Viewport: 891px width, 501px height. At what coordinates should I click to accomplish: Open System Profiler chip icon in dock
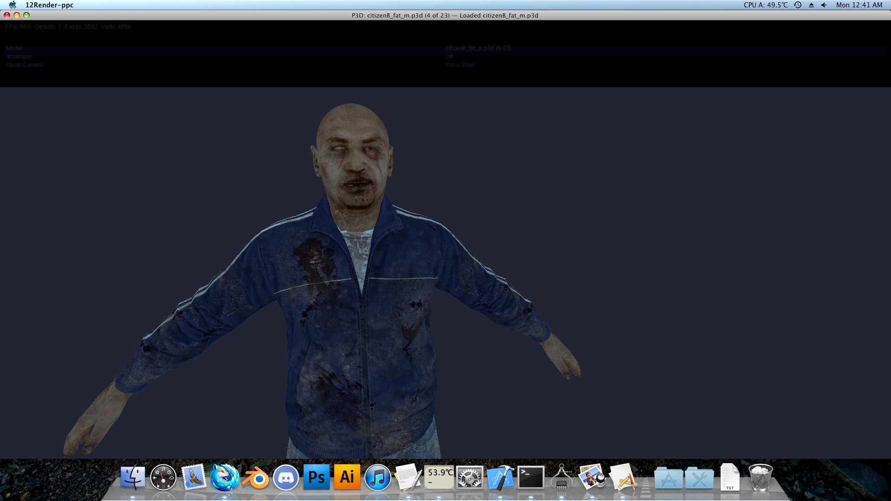click(562, 478)
